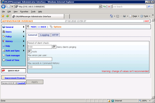Click the search magnifier icon
The width and height of the screenshot is (155, 103).
(x=149, y=7)
